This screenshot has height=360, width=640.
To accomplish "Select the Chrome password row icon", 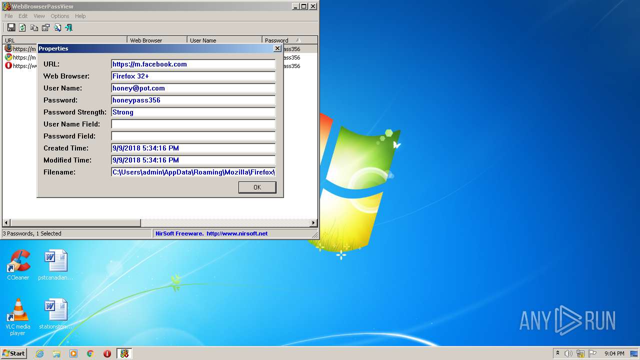I will tap(8, 57).
